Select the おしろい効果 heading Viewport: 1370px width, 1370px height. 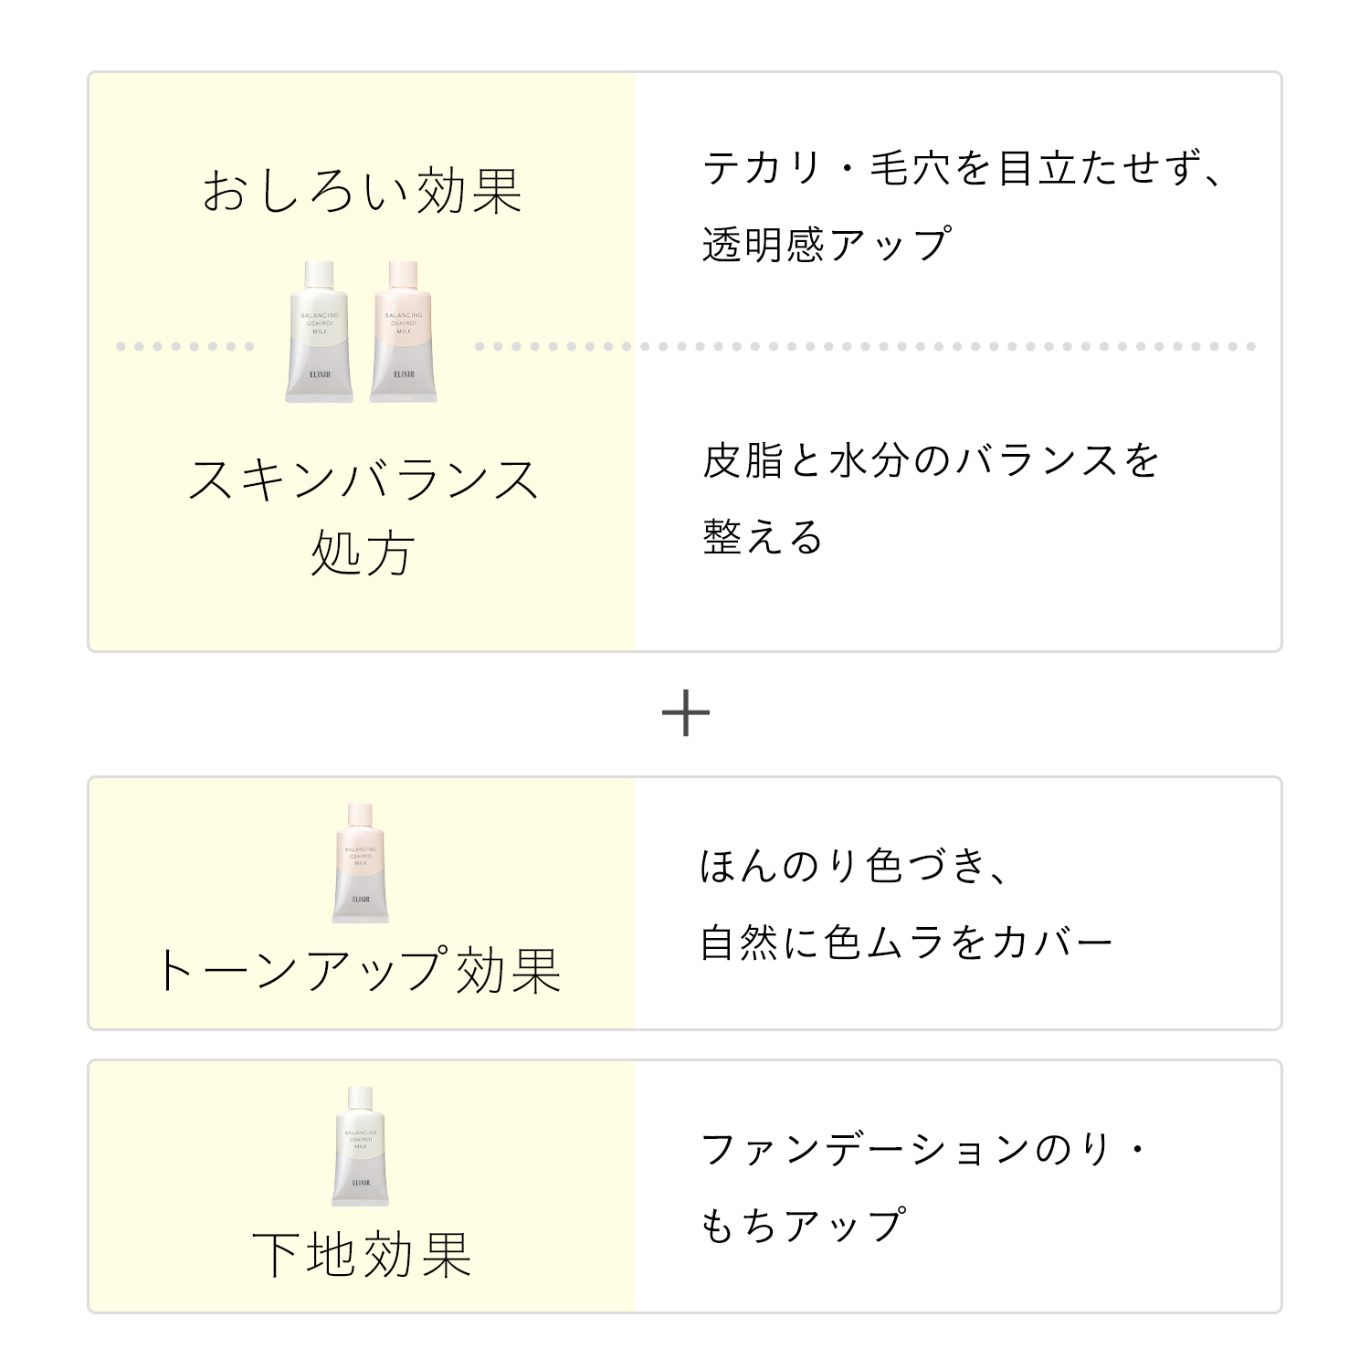pos(362,192)
